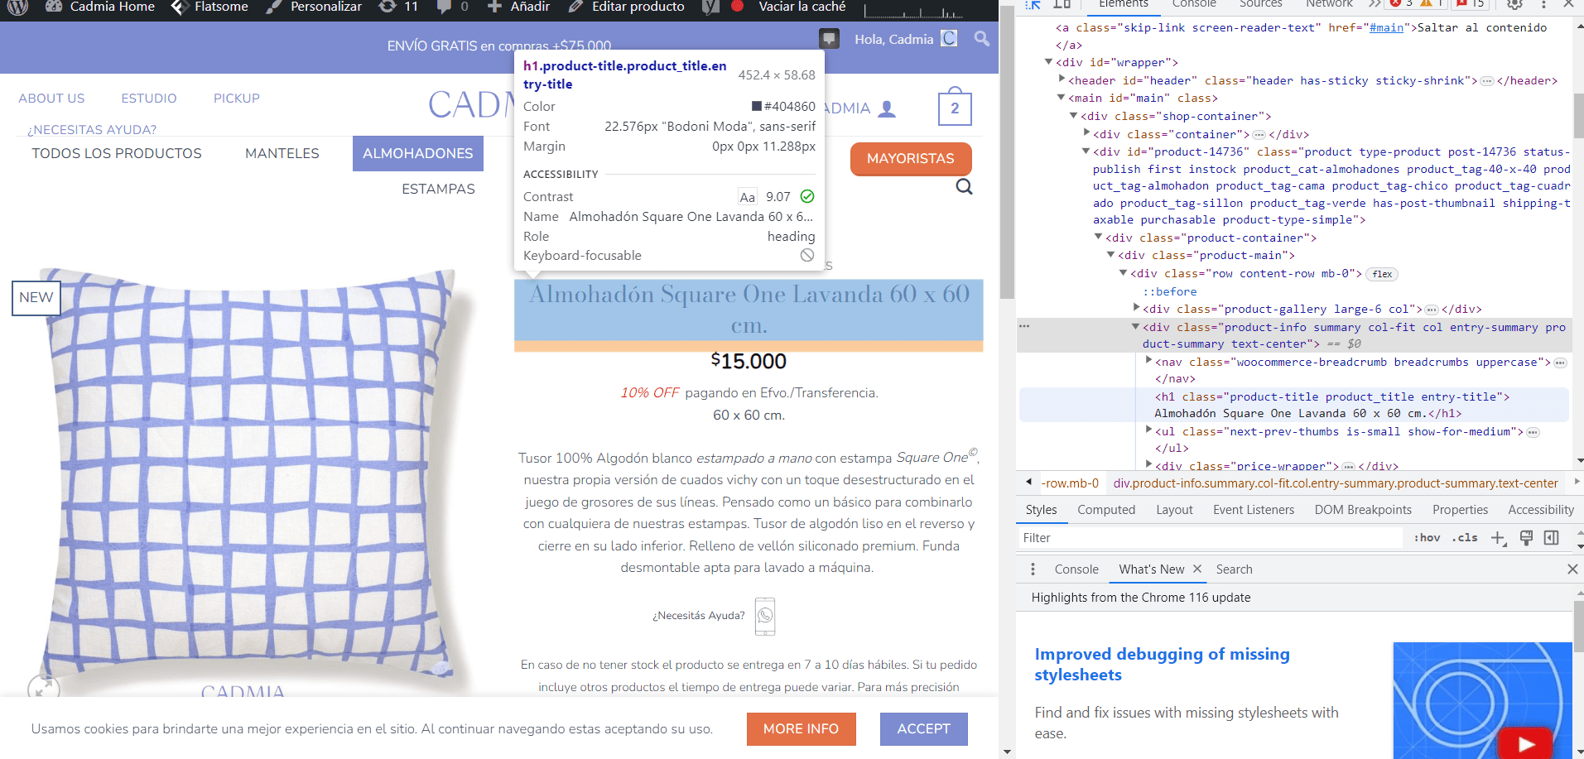
Task: Go to ESTUDIO page
Action: [x=149, y=98]
